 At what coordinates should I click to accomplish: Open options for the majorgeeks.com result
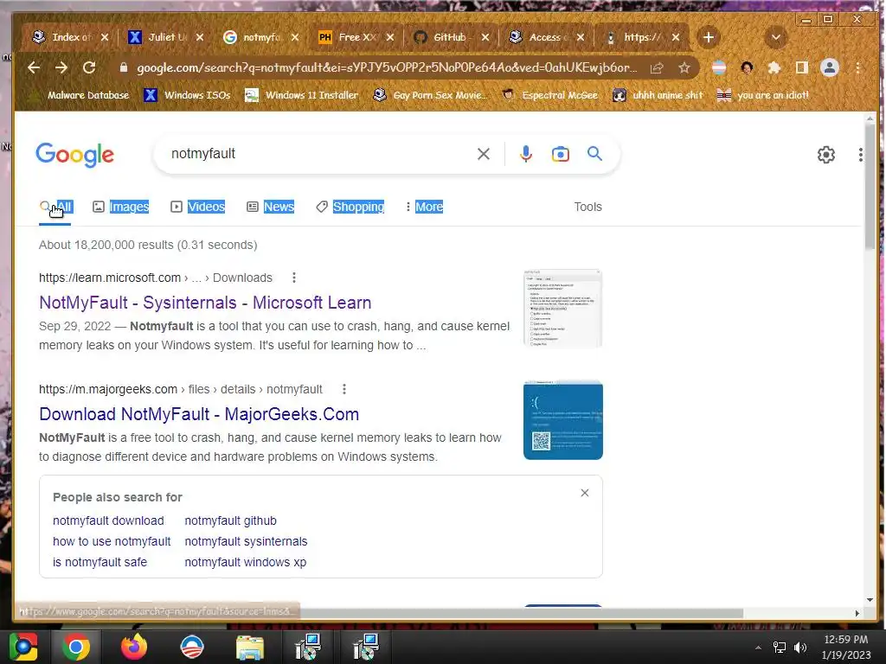pos(344,390)
